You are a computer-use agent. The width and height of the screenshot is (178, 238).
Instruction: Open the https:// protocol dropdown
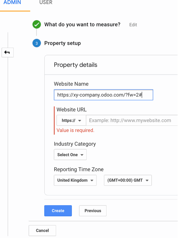[x=71, y=120]
